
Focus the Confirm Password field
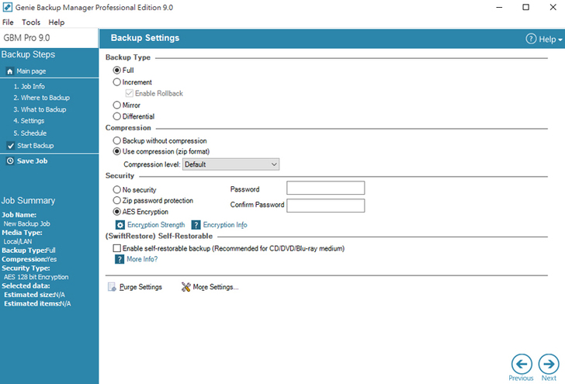tap(325, 206)
